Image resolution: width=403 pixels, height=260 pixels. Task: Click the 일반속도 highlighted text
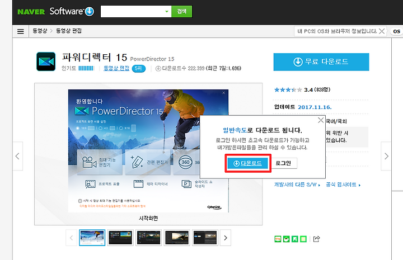coord(235,130)
